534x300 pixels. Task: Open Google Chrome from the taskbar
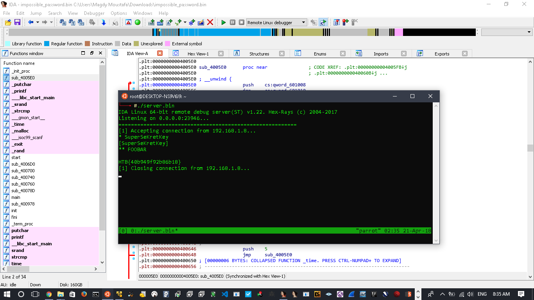[x=49, y=294]
